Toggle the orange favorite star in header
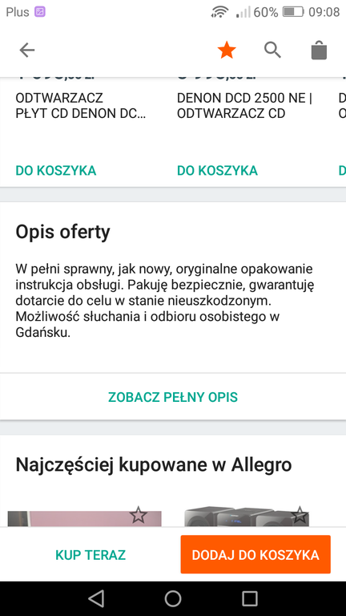The height and width of the screenshot is (616, 346). (x=227, y=51)
